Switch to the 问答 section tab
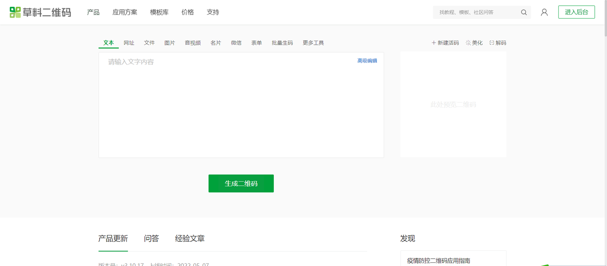Viewport: 607px width, 266px height. tap(151, 239)
